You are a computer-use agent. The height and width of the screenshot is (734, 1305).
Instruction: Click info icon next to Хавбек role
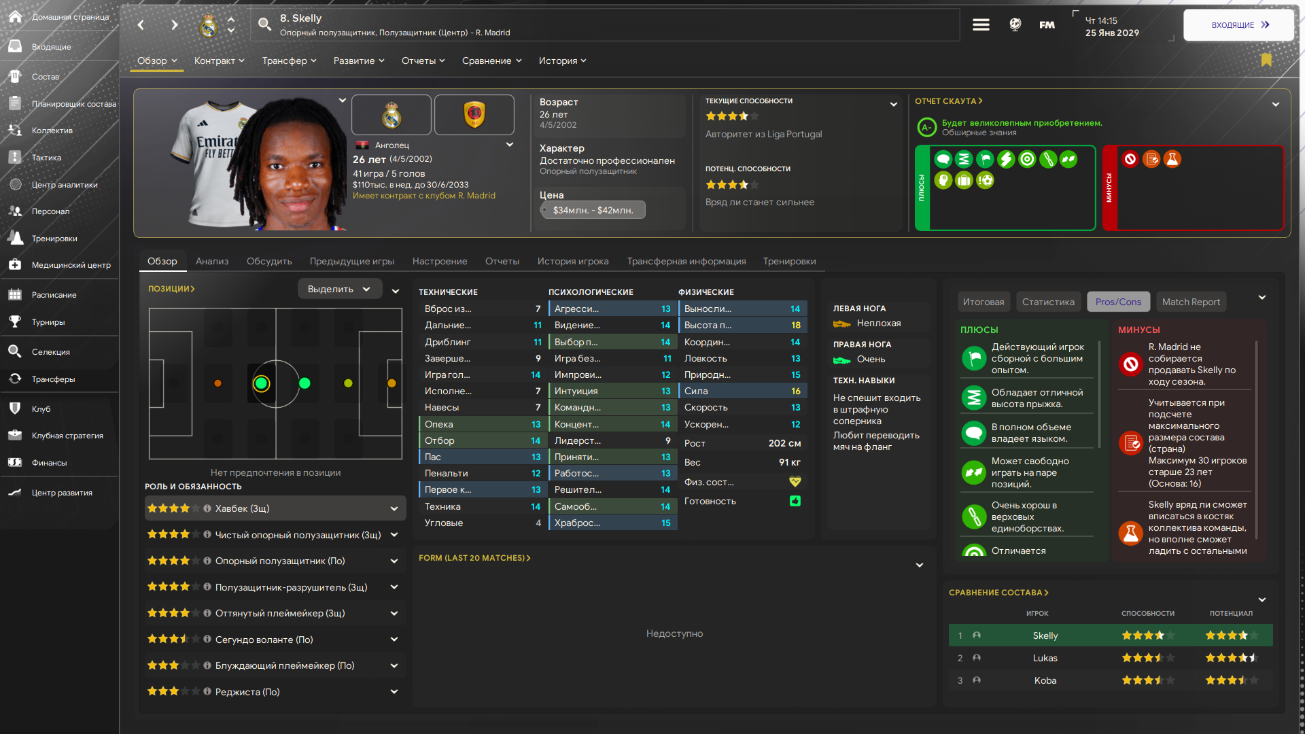[207, 508]
